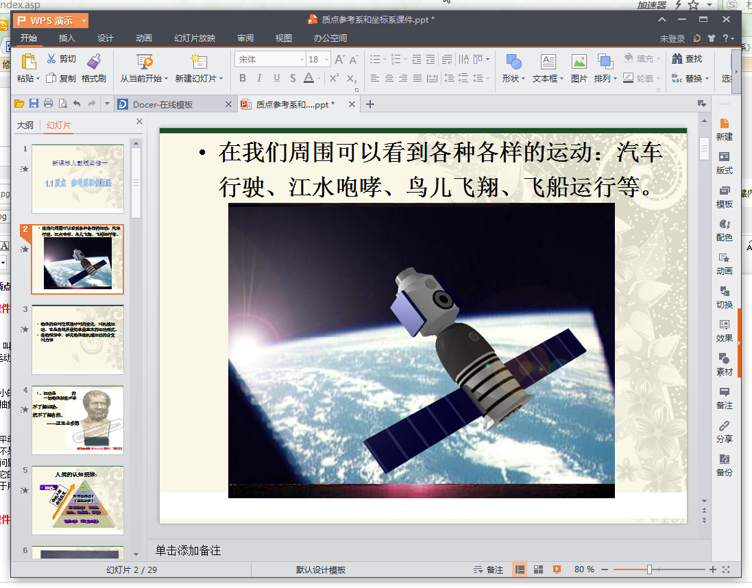Click the Undo arrow icon

click(77, 103)
